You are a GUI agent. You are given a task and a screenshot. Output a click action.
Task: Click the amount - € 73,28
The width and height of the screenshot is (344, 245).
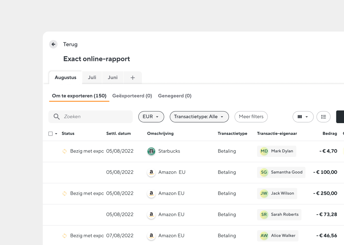point(327,214)
